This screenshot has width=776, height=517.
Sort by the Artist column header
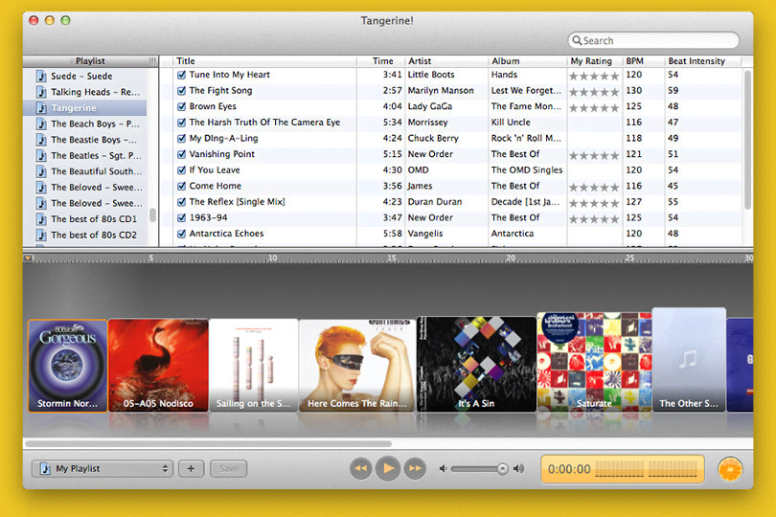tap(446, 61)
